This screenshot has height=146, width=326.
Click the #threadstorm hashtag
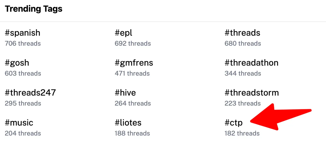click(x=252, y=92)
